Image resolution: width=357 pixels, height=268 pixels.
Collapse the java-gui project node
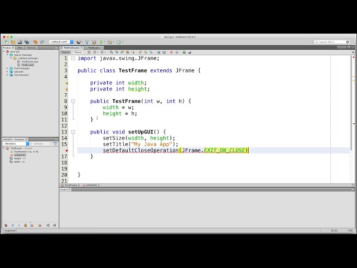pos(4,52)
